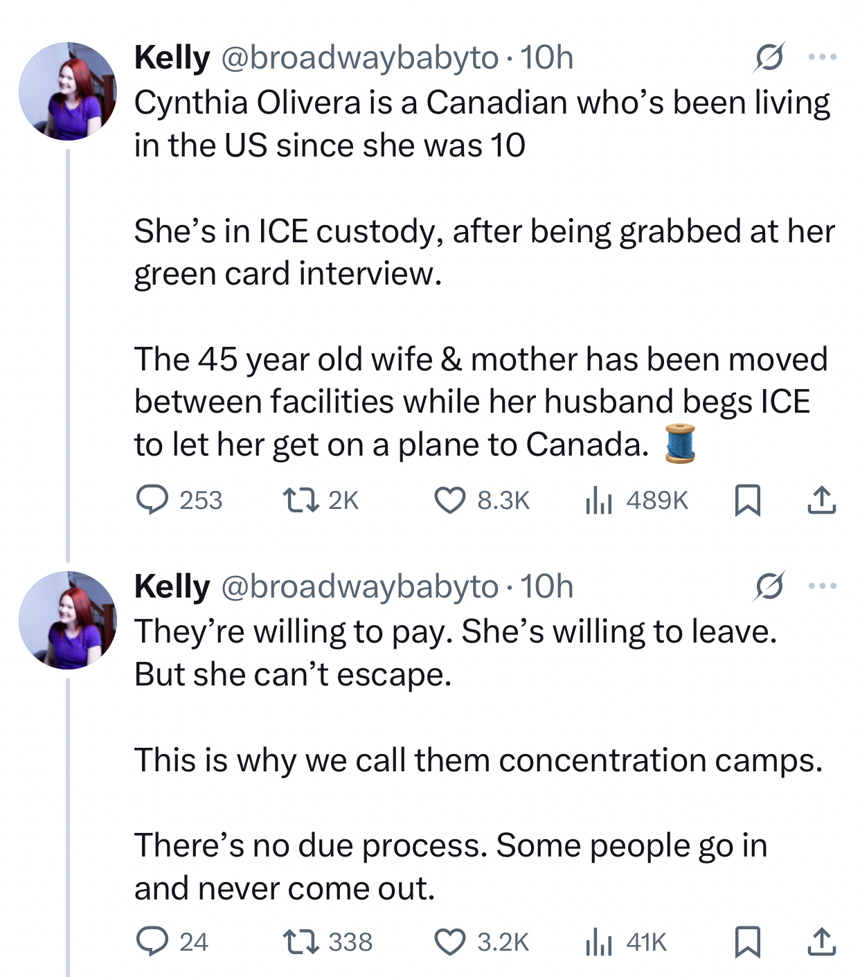View analytics of the 489K views tweet

[x=599, y=500]
